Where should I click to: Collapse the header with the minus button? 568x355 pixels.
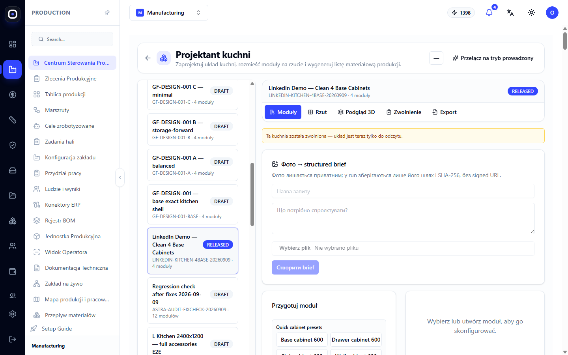pyautogui.click(x=436, y=58)
